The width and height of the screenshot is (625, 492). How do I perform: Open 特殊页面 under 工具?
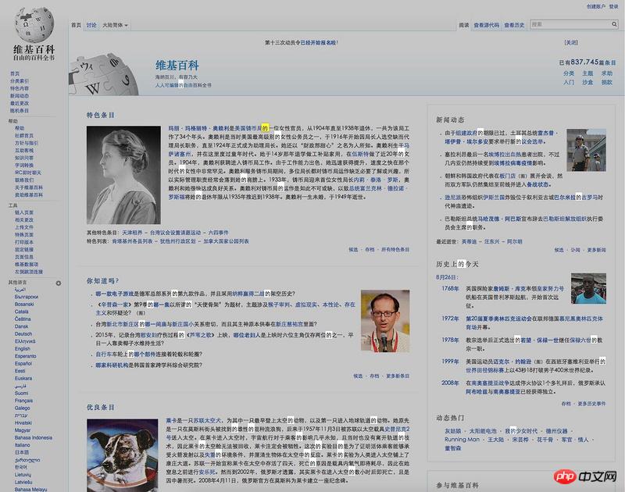[x=24, y=234]
